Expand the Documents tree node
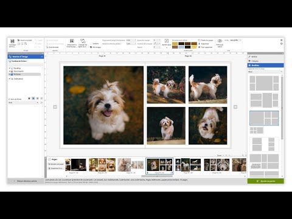Screen dimensions: 292x219 click(x=9, y=71)
